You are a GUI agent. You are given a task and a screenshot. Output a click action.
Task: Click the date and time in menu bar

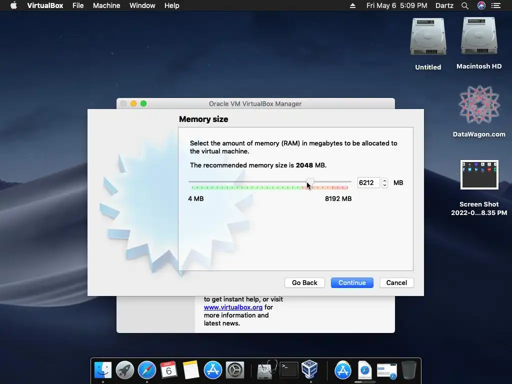(x=396, y=5)
